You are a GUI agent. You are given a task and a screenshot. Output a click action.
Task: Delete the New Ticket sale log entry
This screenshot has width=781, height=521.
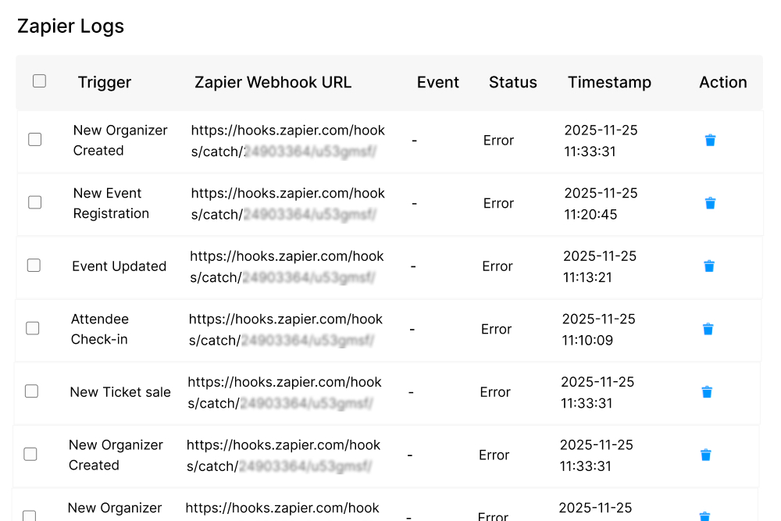tap(707, 392)
